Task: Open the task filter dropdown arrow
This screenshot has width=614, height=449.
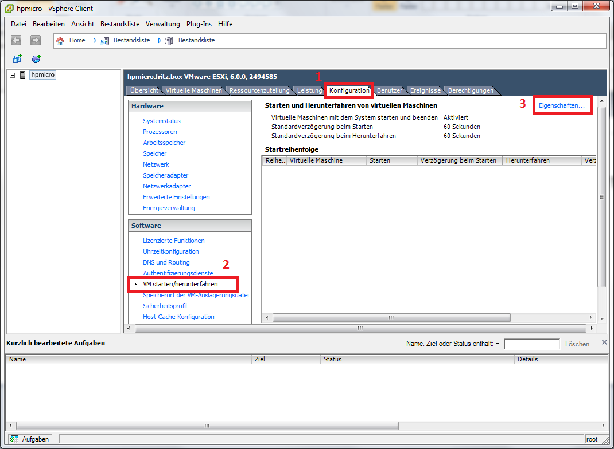Action: tap(498, 344)
